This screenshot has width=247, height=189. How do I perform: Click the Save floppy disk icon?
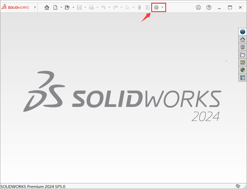79,7
